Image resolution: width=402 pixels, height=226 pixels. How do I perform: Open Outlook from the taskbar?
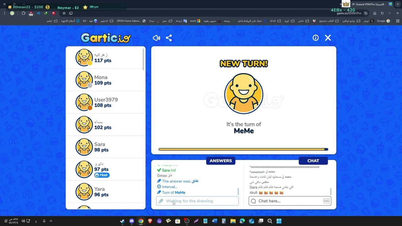coord(251,221)
